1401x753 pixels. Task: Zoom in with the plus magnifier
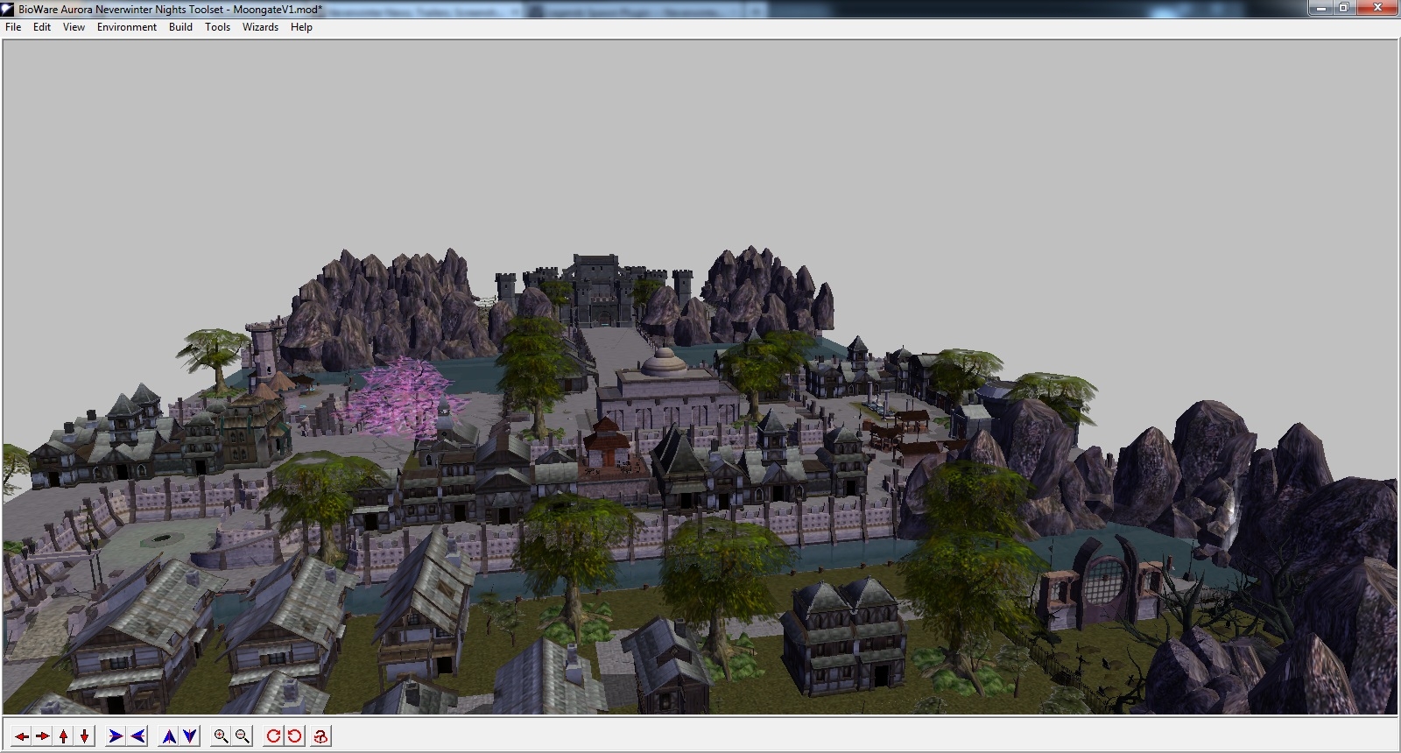222,736
